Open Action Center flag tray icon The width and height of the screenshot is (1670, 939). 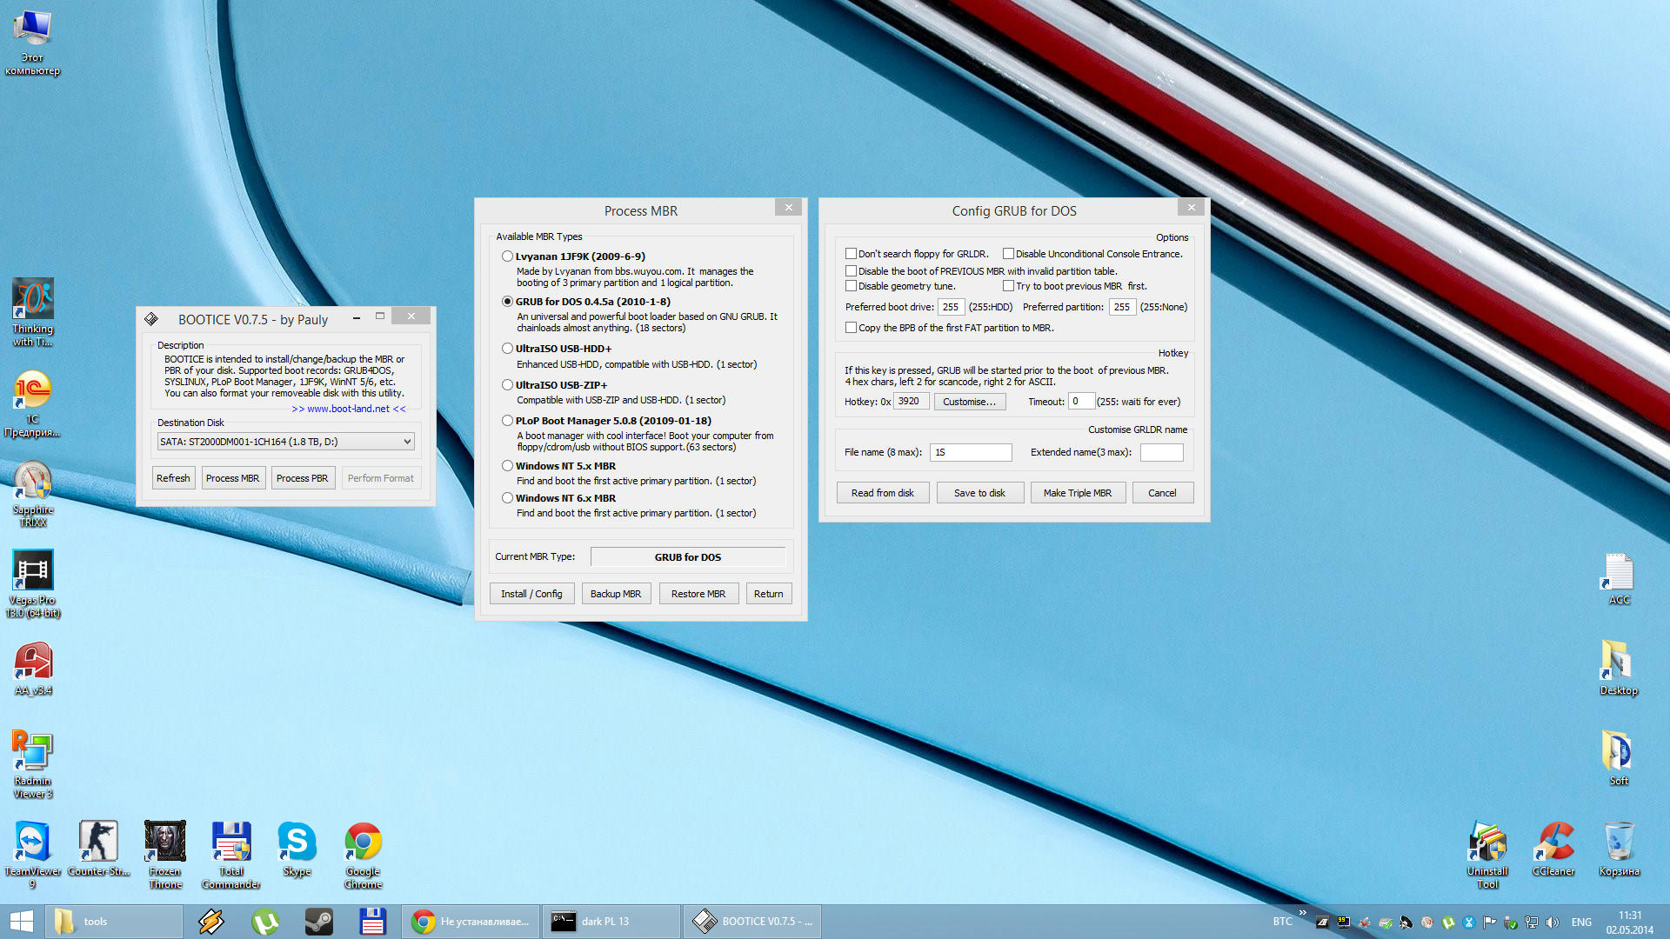click(x=1490, y=922)
